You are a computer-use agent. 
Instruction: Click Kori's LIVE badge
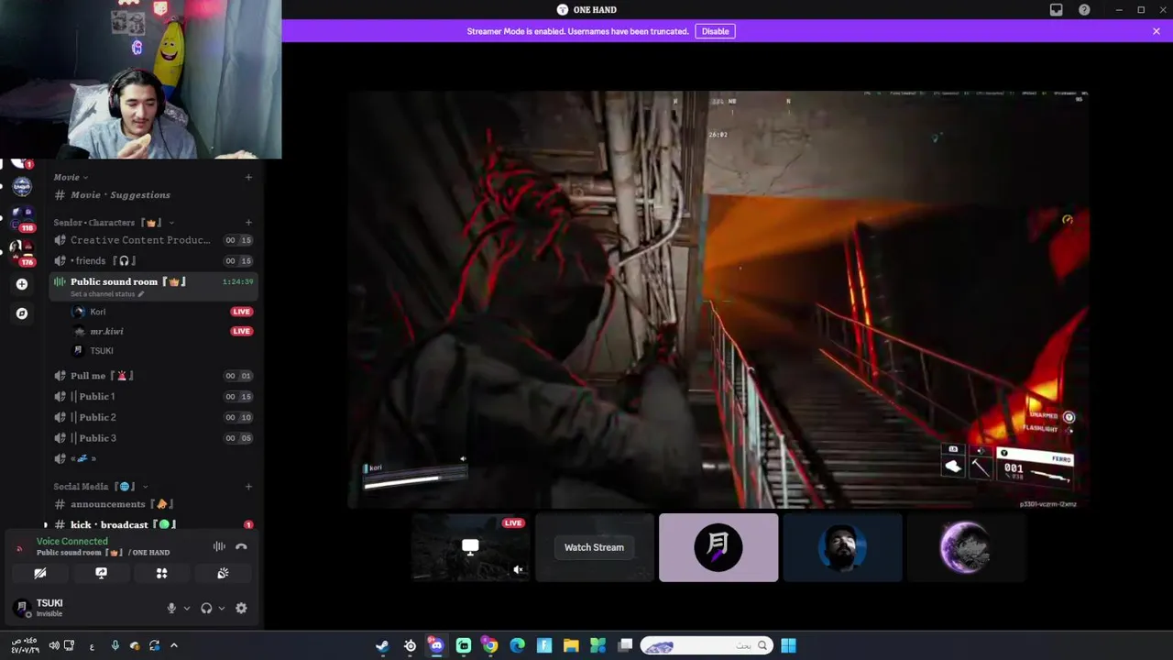coord(242,312)
